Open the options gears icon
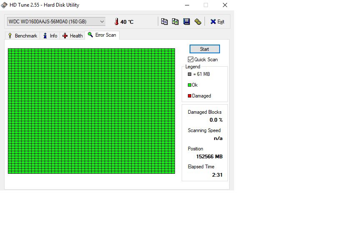This screenshot has height=225, width=360. (197, 22)
